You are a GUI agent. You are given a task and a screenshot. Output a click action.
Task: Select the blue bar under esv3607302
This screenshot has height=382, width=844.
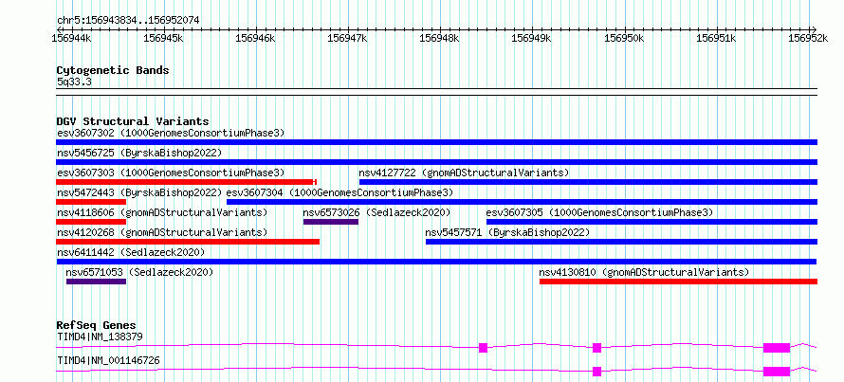coord(436,142)
